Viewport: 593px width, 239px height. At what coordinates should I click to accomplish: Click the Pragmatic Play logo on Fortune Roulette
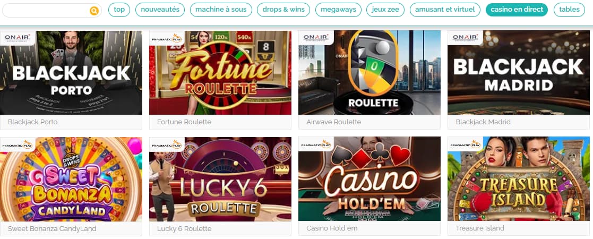(x=167, y=38)
